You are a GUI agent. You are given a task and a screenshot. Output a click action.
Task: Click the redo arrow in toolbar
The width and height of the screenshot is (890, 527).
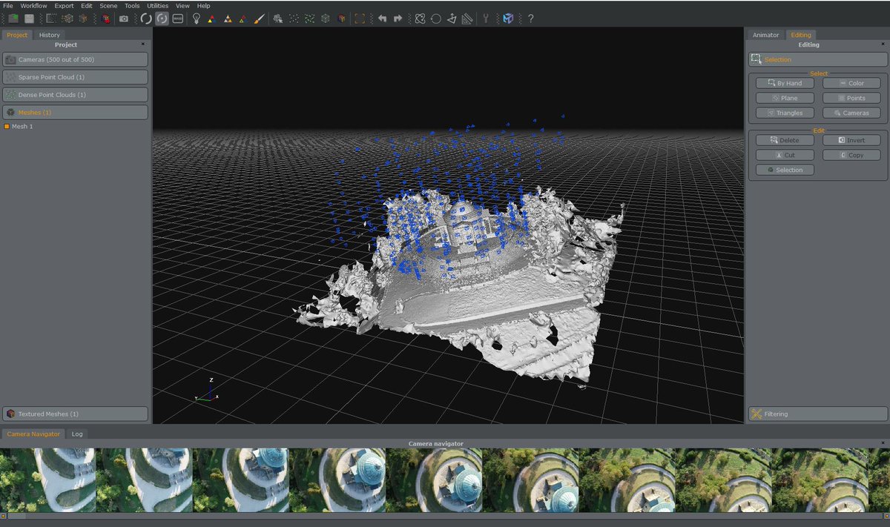pos(398,19)
